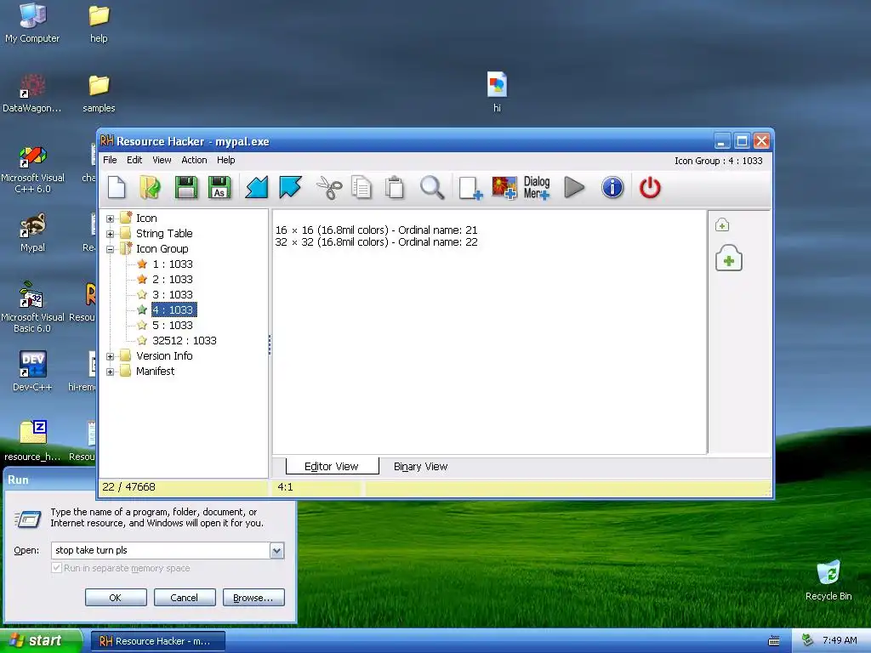Click the Paste clipboard icon
The image size is (871, 653).
point(395,187)
